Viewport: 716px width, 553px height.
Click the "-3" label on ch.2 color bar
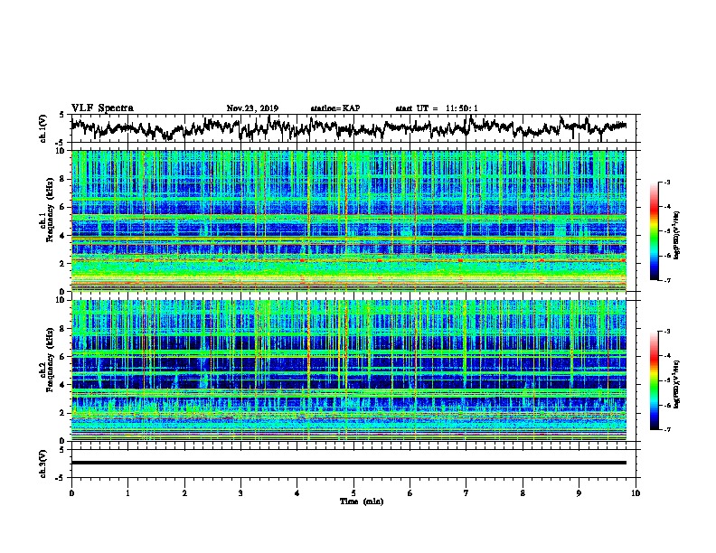pyautogui.click(x=666, y=332)
